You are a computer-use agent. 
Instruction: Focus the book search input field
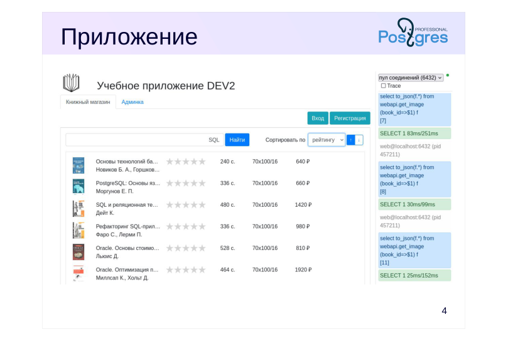click(x=144, y=140)
